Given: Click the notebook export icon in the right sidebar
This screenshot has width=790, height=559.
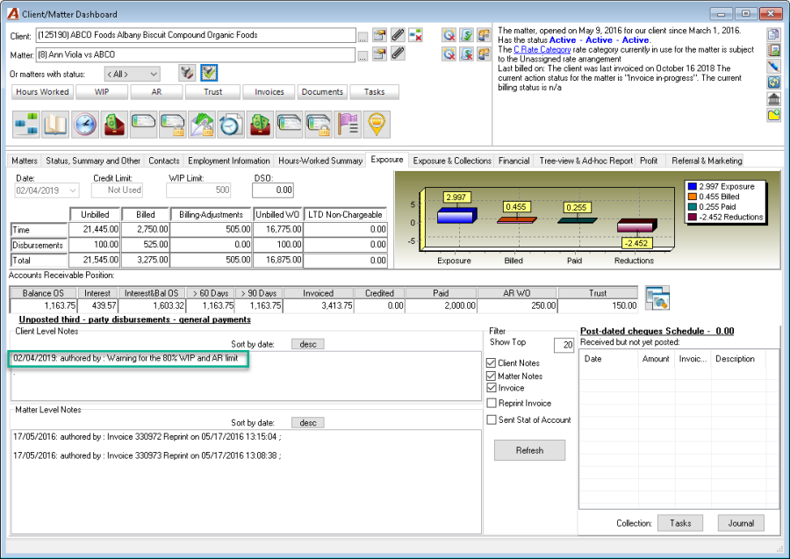Looking at the screenshot, I should click(x=773, y=50).
